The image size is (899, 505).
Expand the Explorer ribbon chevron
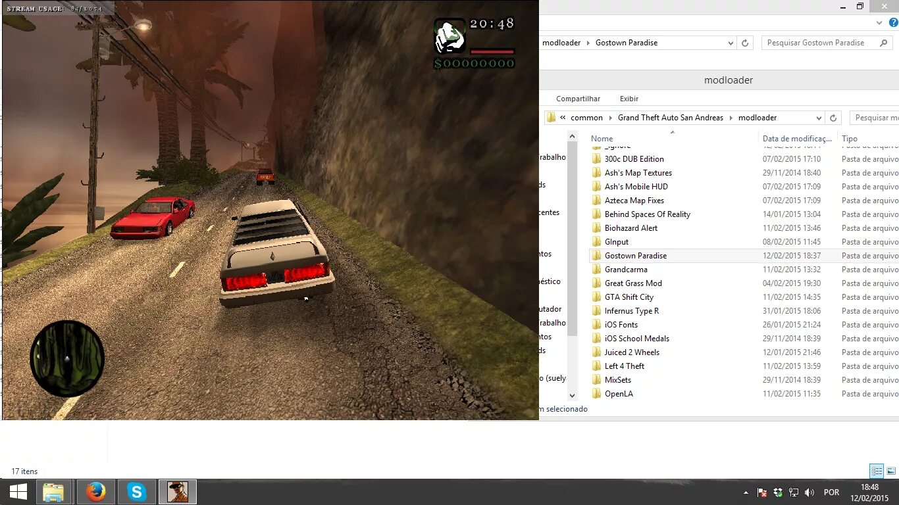point(880,22)
